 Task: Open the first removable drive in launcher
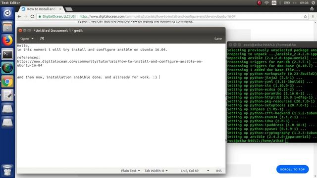pyautogui.click(x=7, y=109)
